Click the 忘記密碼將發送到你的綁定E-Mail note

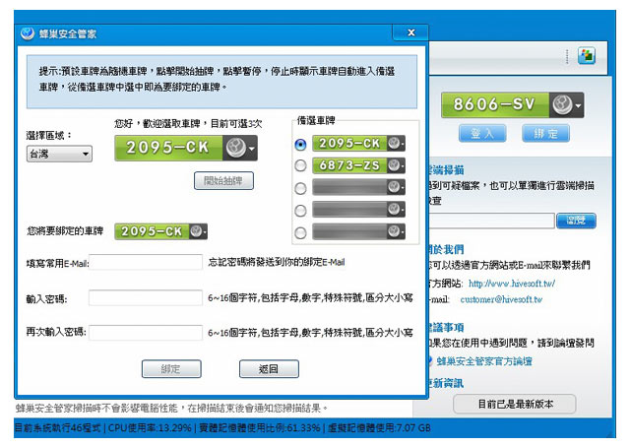tap(277, 262)
